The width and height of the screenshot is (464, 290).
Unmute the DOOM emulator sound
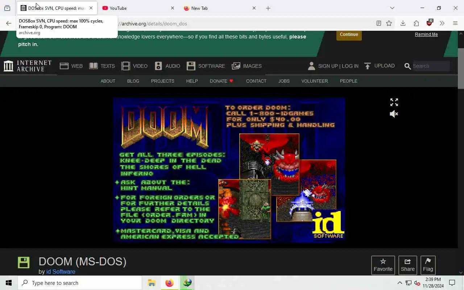coord(394,114)
